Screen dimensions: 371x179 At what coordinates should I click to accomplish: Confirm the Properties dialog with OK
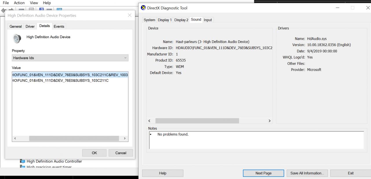click(94, 153)
